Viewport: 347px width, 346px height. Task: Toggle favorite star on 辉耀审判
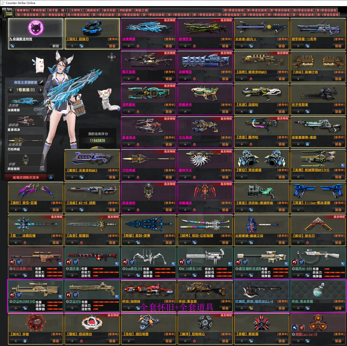(185, 112)
